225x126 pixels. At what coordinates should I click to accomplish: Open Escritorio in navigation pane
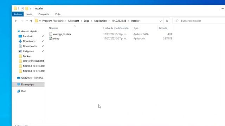coord(28,36)
